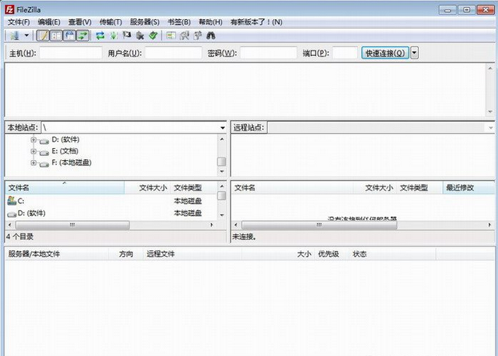Image resolution: width=498 pixels, height=356 pixels.
Task: Open the quick connect history dropdown arrow
Action: pos(414,53)
